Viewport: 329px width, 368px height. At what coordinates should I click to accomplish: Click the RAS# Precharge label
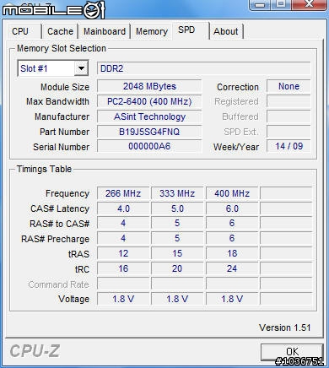pyautogui.click(x=56, y=239)
